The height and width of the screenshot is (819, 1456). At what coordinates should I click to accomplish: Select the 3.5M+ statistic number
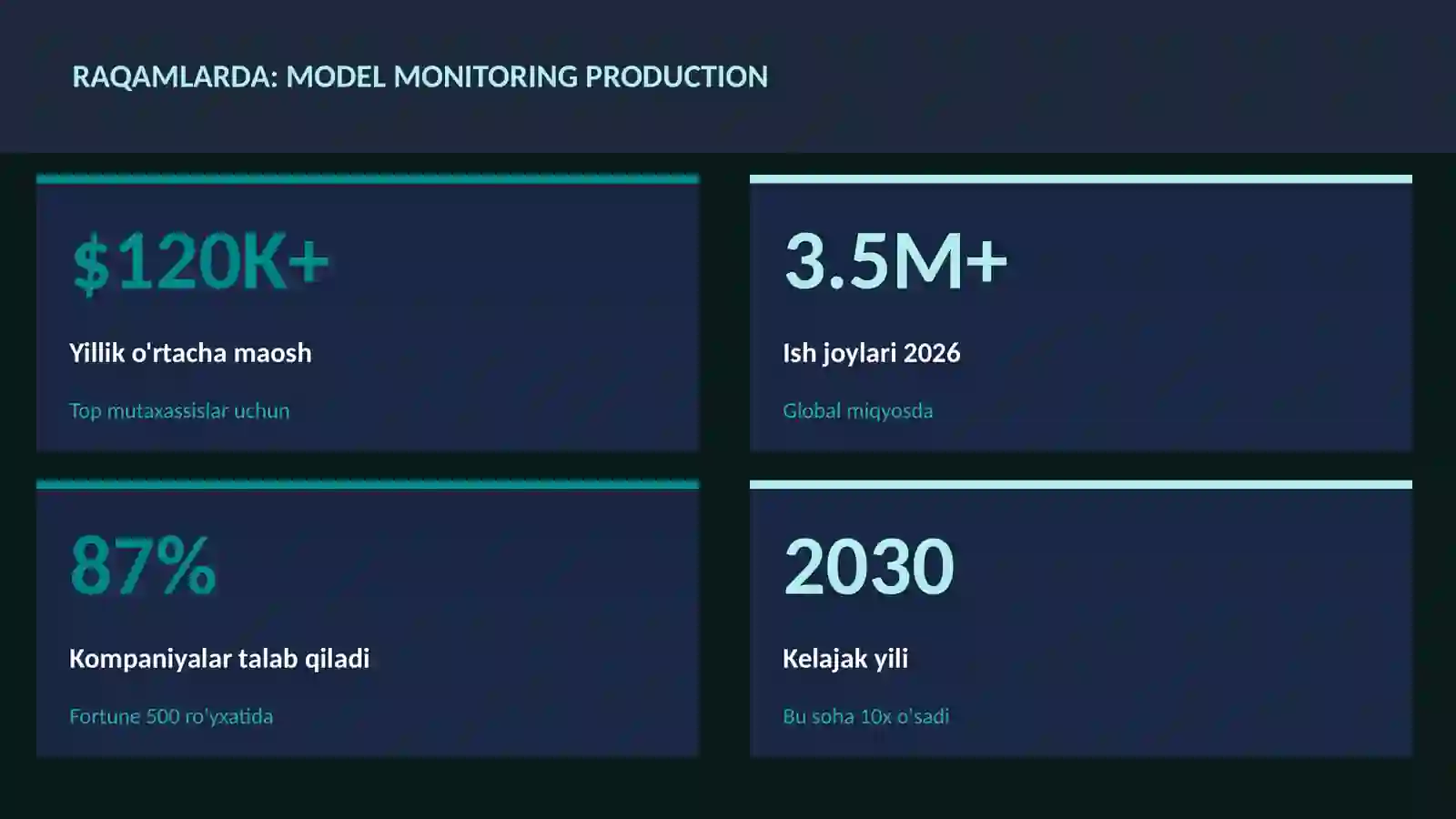point(895,262)
